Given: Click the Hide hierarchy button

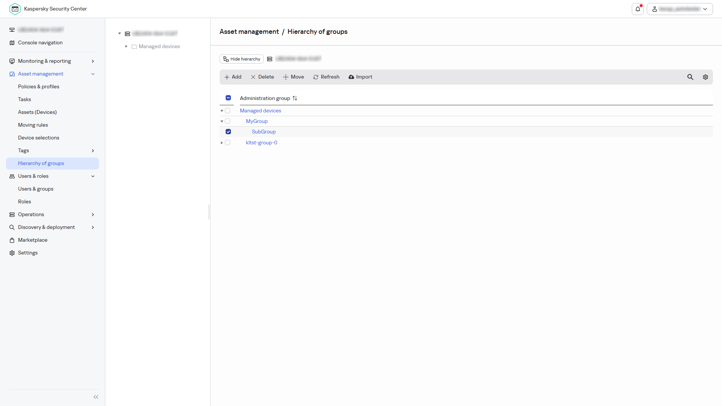Looking at the screenshot, I should click(241, 59).
